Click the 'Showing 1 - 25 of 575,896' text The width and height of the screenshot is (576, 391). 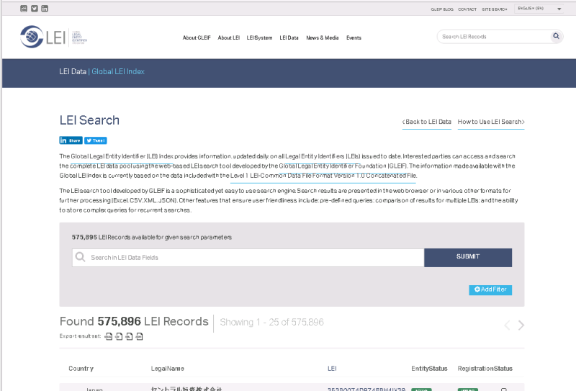272,323
